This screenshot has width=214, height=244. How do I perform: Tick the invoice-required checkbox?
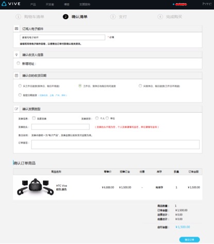[34, 118]
